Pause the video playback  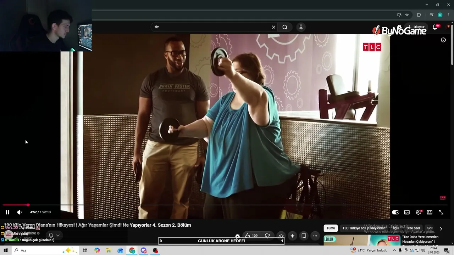click(x=7, y=212)
